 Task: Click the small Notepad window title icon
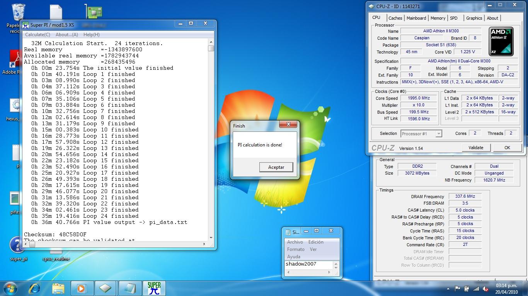pyautogui.click(x=288, y=232)
